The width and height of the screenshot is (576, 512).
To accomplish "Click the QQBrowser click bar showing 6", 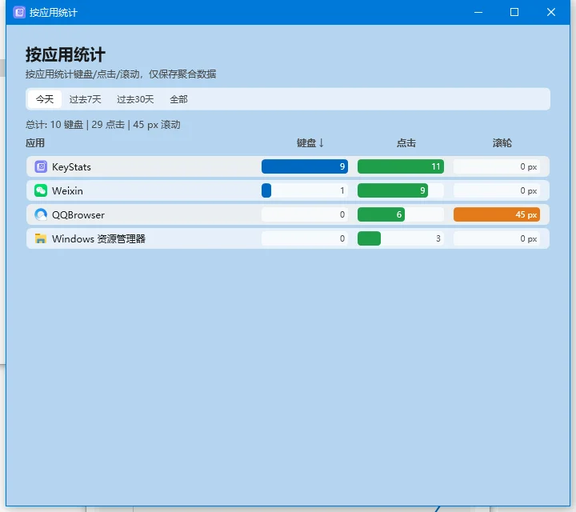I will click(401, 214).
